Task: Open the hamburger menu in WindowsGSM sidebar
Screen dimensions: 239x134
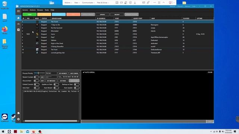Action: (x=18, y=11)
